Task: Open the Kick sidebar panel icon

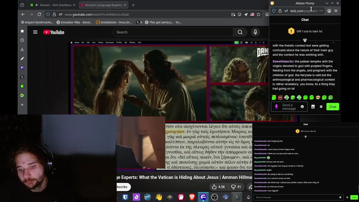Action: coord(22,86)
